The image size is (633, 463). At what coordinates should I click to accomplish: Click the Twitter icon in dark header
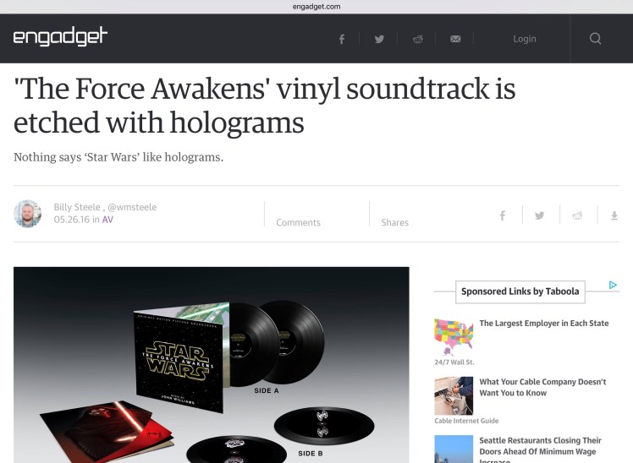pyautogui.click(x=379, y=39)
